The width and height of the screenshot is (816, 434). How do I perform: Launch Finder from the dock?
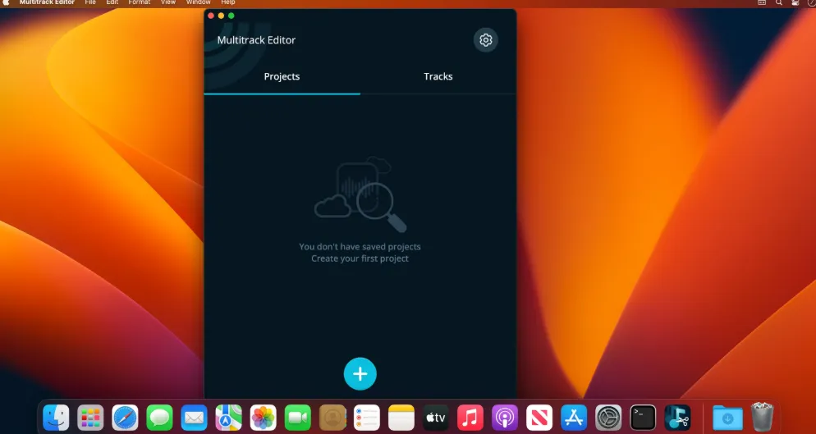[x=56, y=418]
